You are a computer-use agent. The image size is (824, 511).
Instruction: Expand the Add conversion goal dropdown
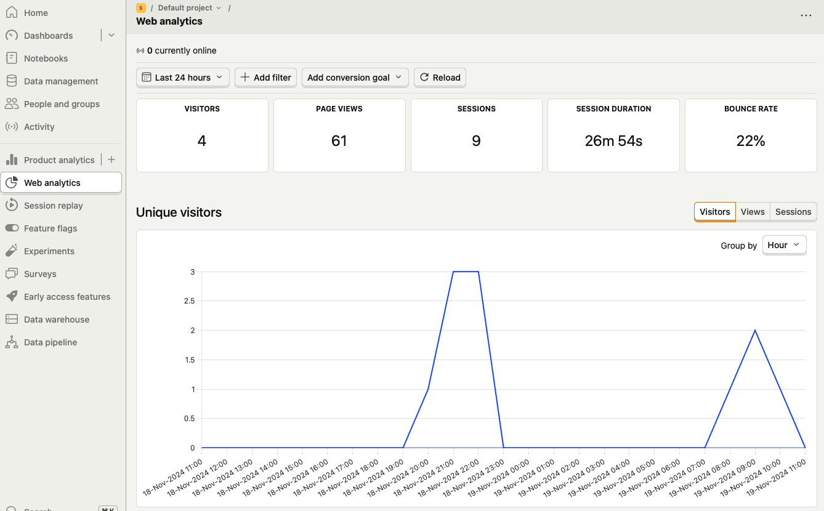pos(355,78)
